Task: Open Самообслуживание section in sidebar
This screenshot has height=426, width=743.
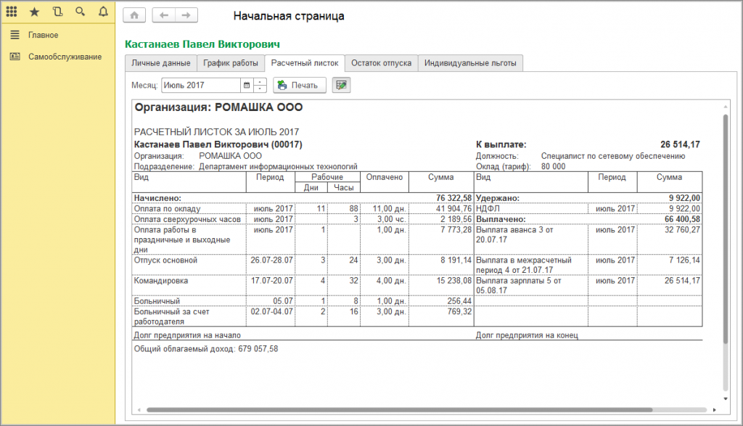Action: pos(65,57)
